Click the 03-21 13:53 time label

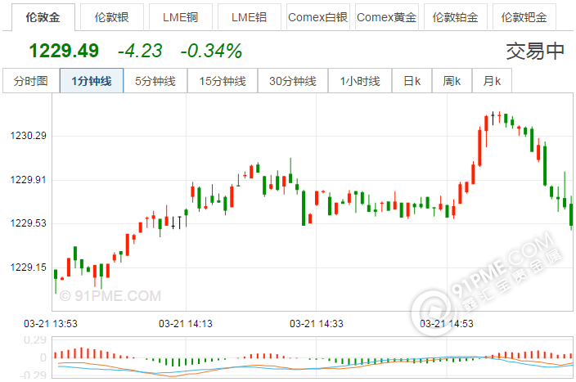tap(51, 324)
